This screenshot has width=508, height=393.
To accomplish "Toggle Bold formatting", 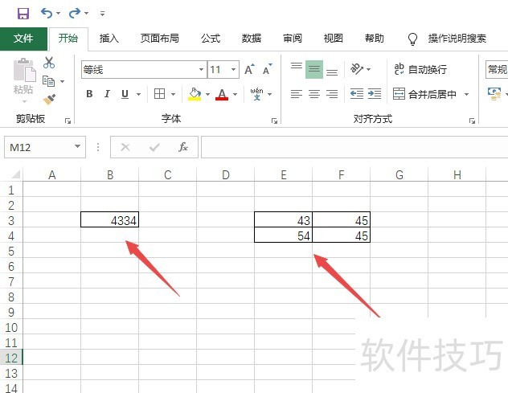I will point(89,94).
